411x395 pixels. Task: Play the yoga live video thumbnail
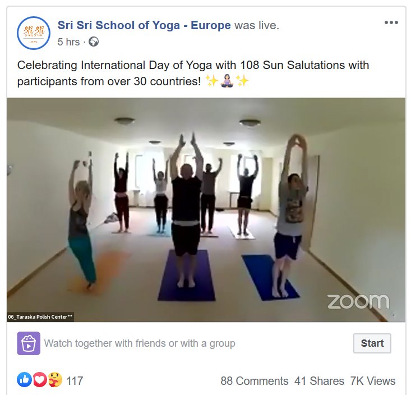click(206, 210)
